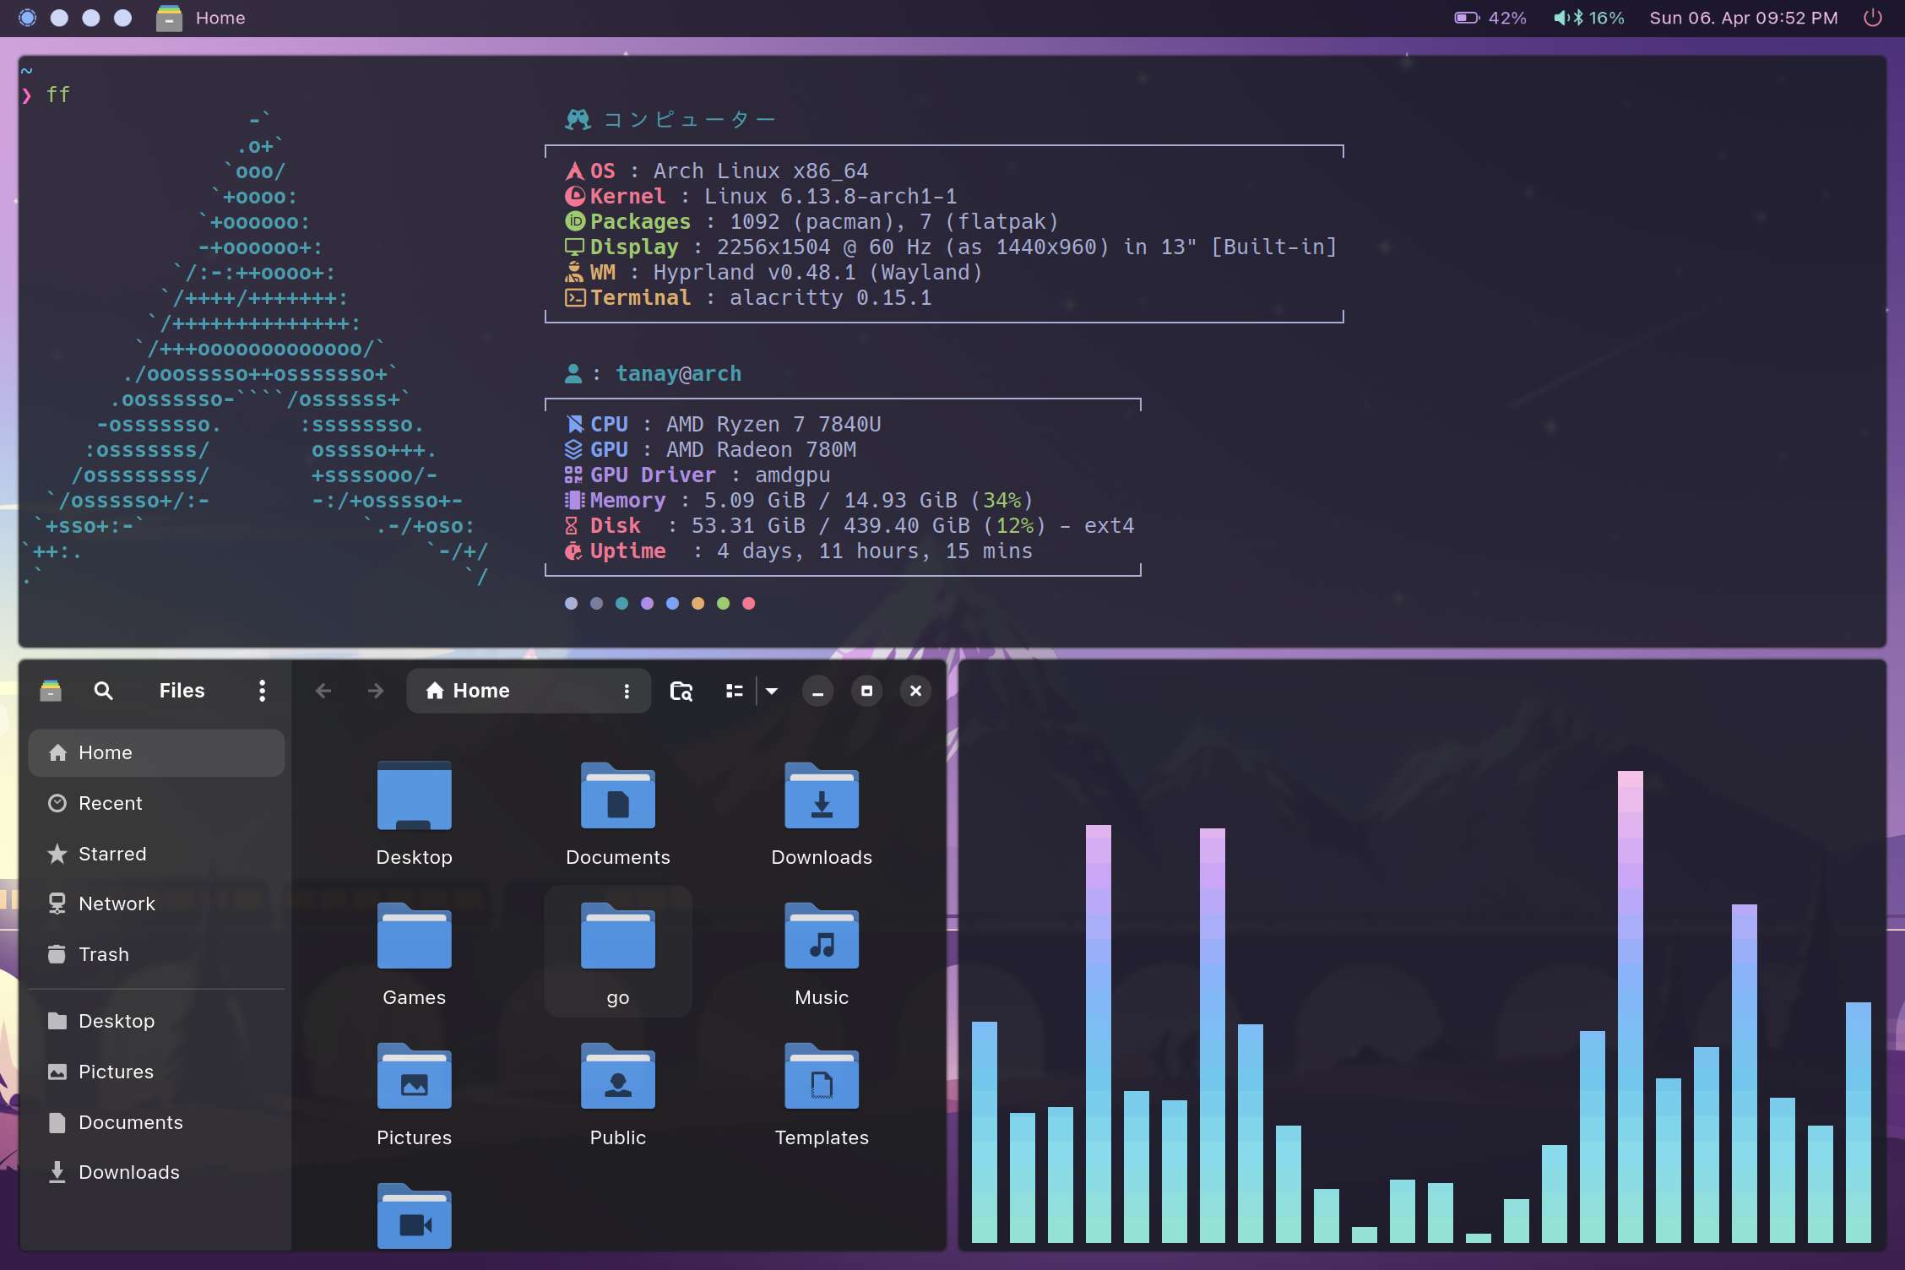Go back with the back arrow
Screen dimensions: 1905x1270
[323, 691]
